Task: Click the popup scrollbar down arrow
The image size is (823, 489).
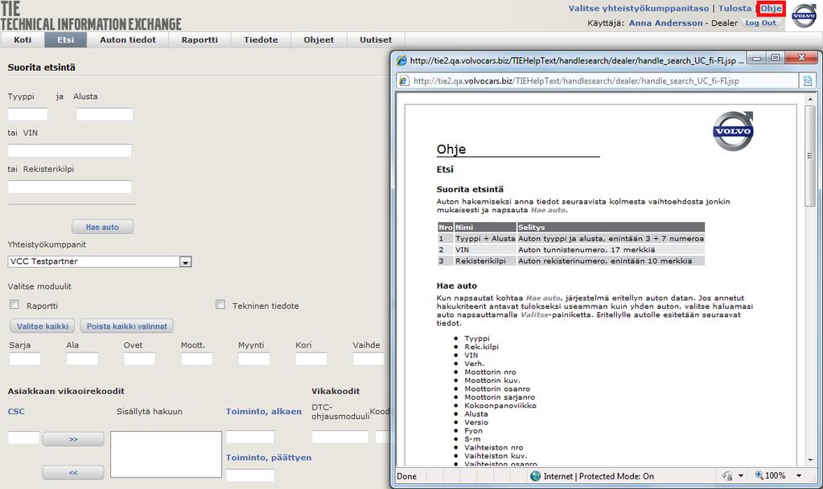Action: click(810, 460)
